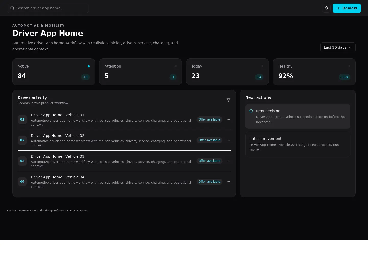Click the +2% change badge
This screenshot has height=262, width=368.
[x=344, y=77]
